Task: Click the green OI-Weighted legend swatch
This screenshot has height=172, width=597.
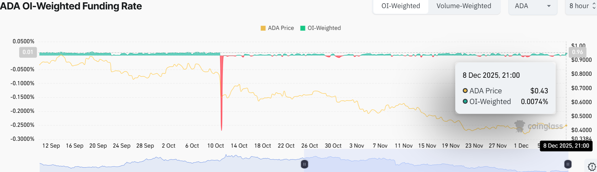Action: coord(303,28)
